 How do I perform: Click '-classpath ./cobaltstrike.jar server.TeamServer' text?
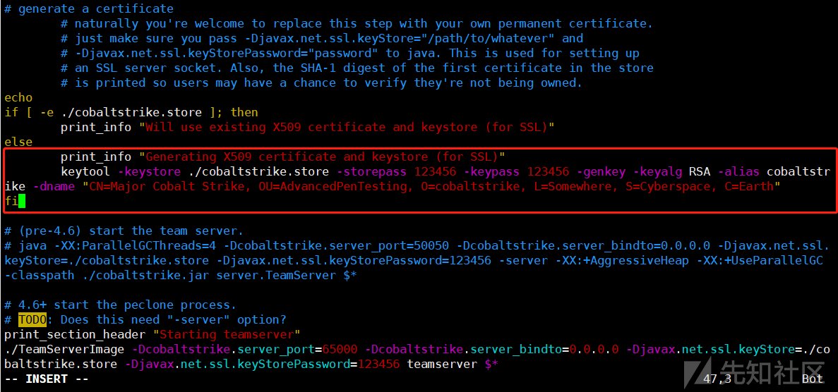click(x=170, y=276)
